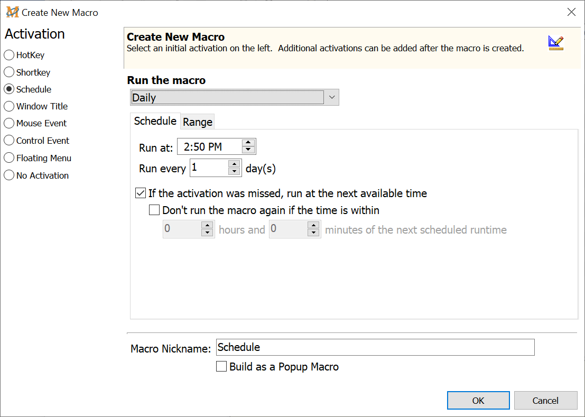This screenshot has width=585, height=417.
Task: Select the Mouse Event activation
Action: point(9,123)
